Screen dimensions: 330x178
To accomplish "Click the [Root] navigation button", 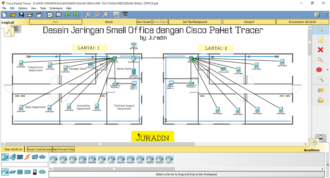I will click(x=109, y=22).
